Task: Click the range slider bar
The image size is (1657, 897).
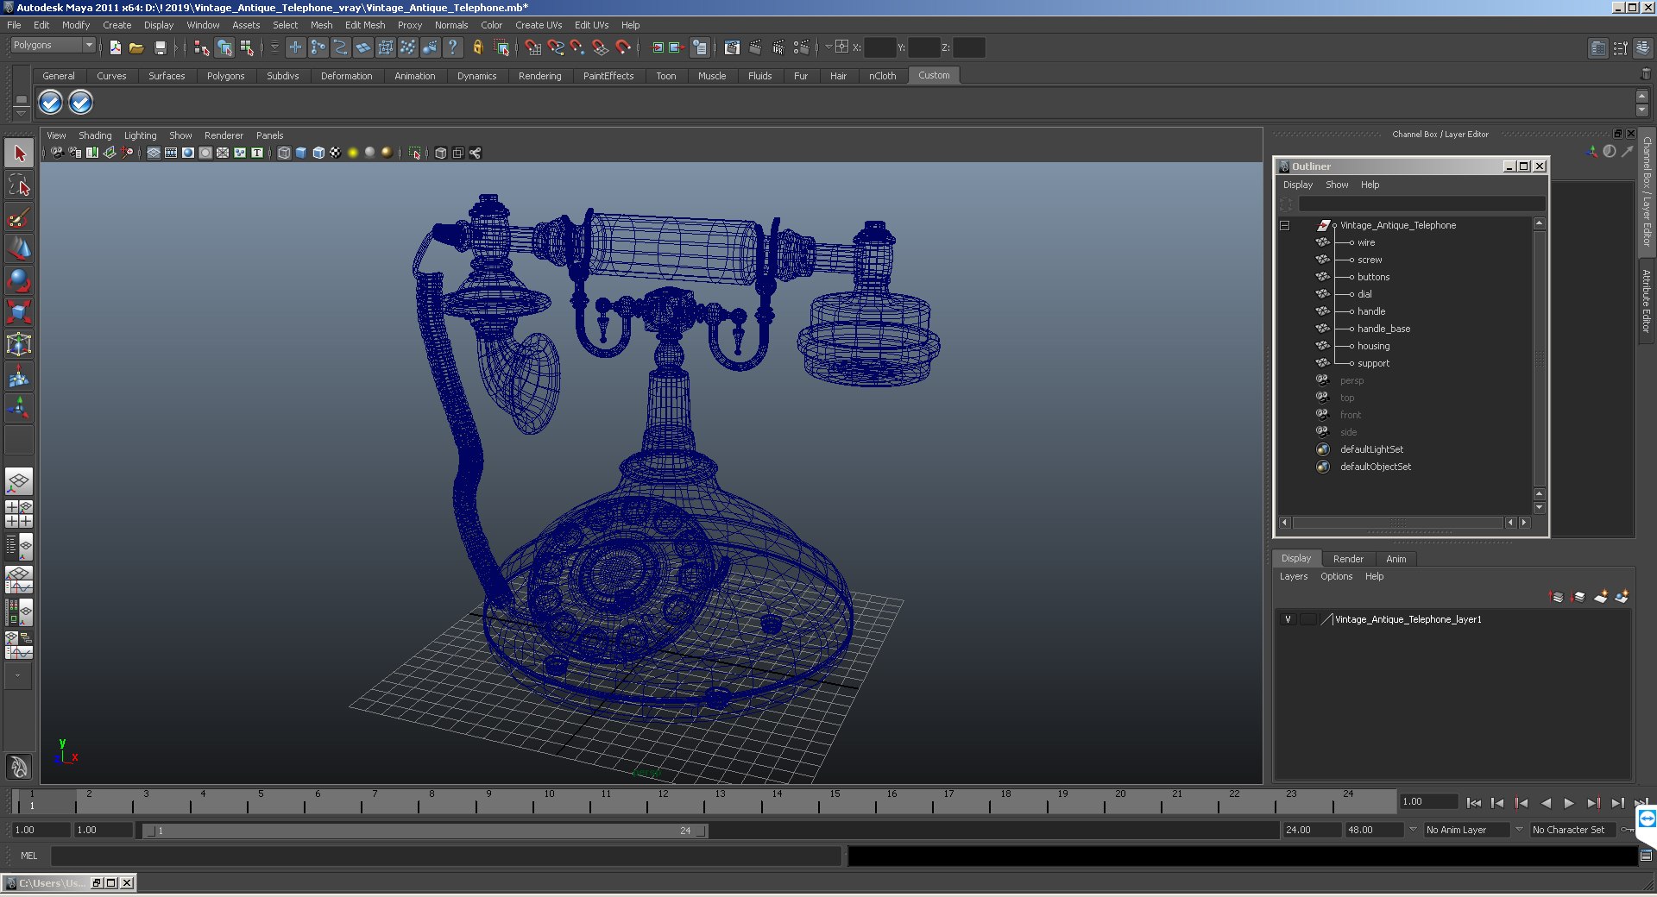Action: coord(425,831)
